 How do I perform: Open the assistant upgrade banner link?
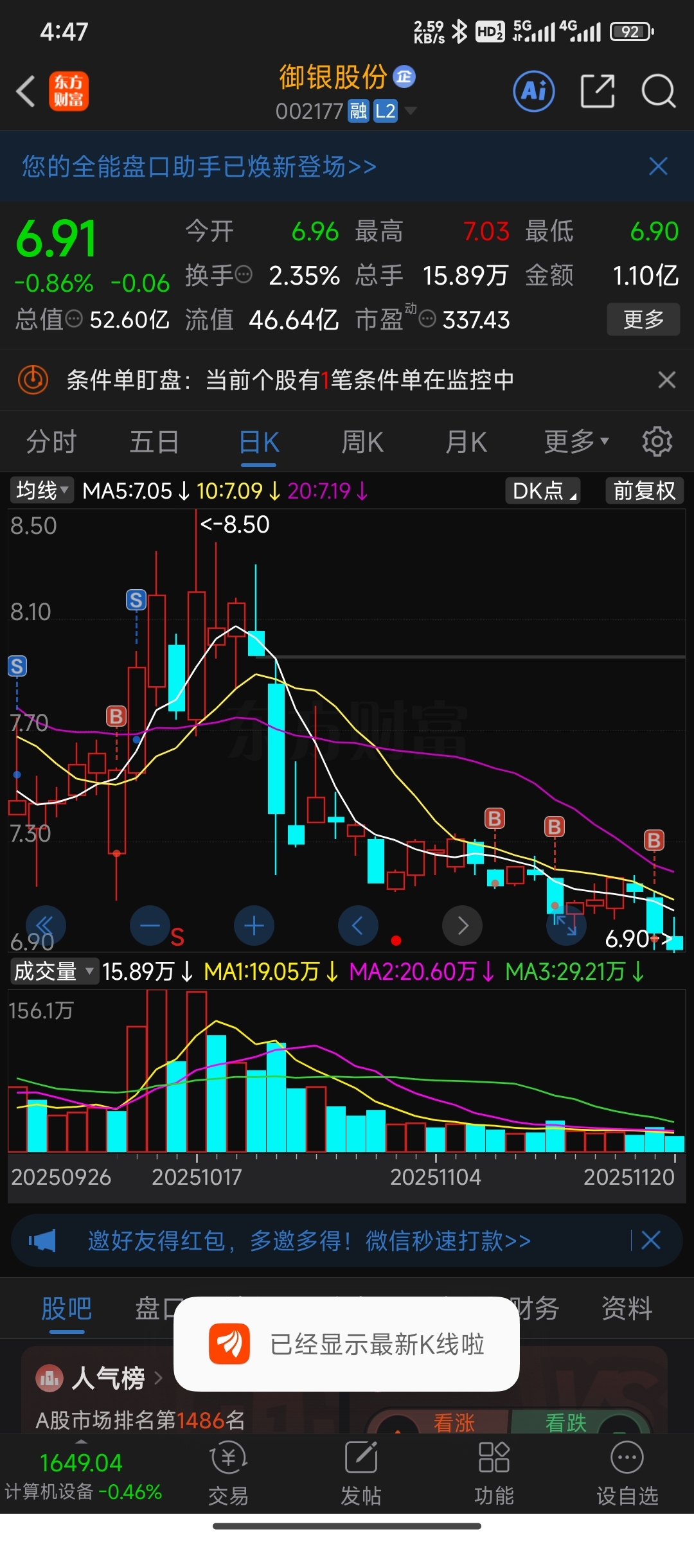click(199, 166)
